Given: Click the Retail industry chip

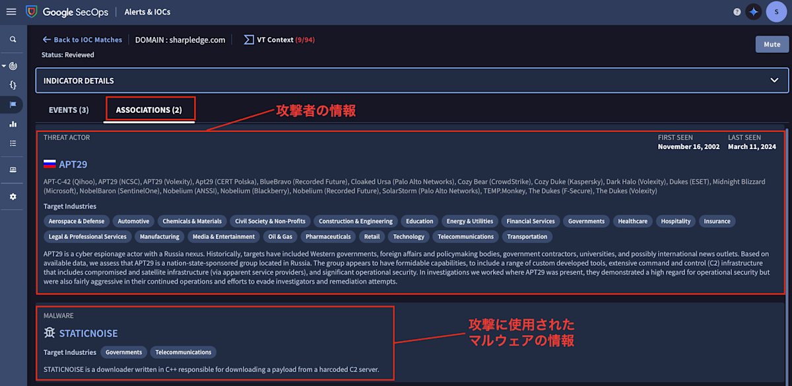Looking at the screenshot, I should [x=372, y=236].
